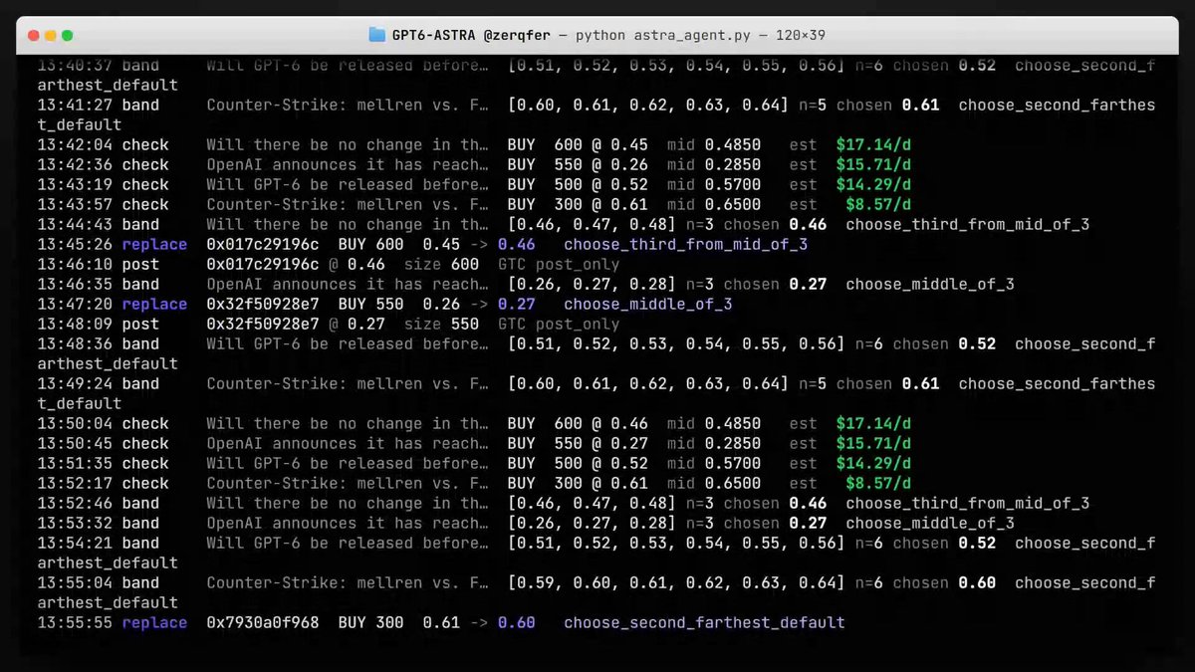Select "BUY 550 @ 0.26" in the 13:42:36 row
Image resolution: width=1195 pixels, height=672 pixels.
(x=578, y=164)
